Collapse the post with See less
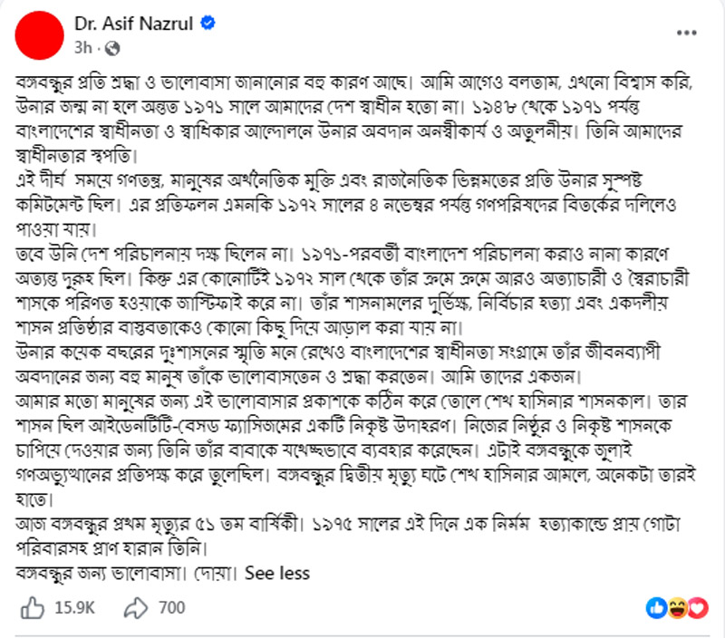725x638 pixels. (277, 574)
